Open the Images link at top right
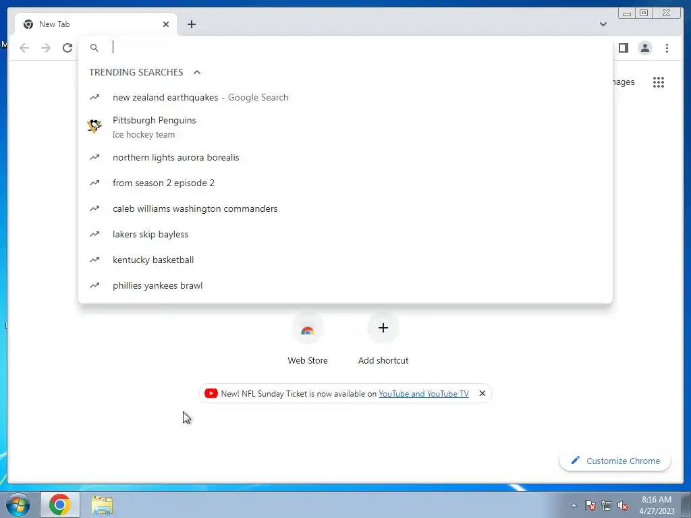 pyautogui.click(x=623, y=82)
